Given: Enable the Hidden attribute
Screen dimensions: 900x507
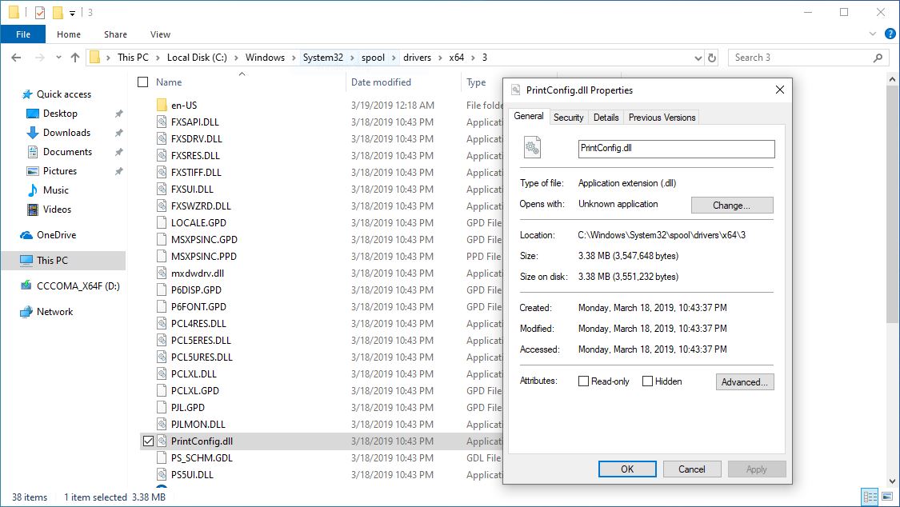Looking at the screenshot, I should point(647,381).
